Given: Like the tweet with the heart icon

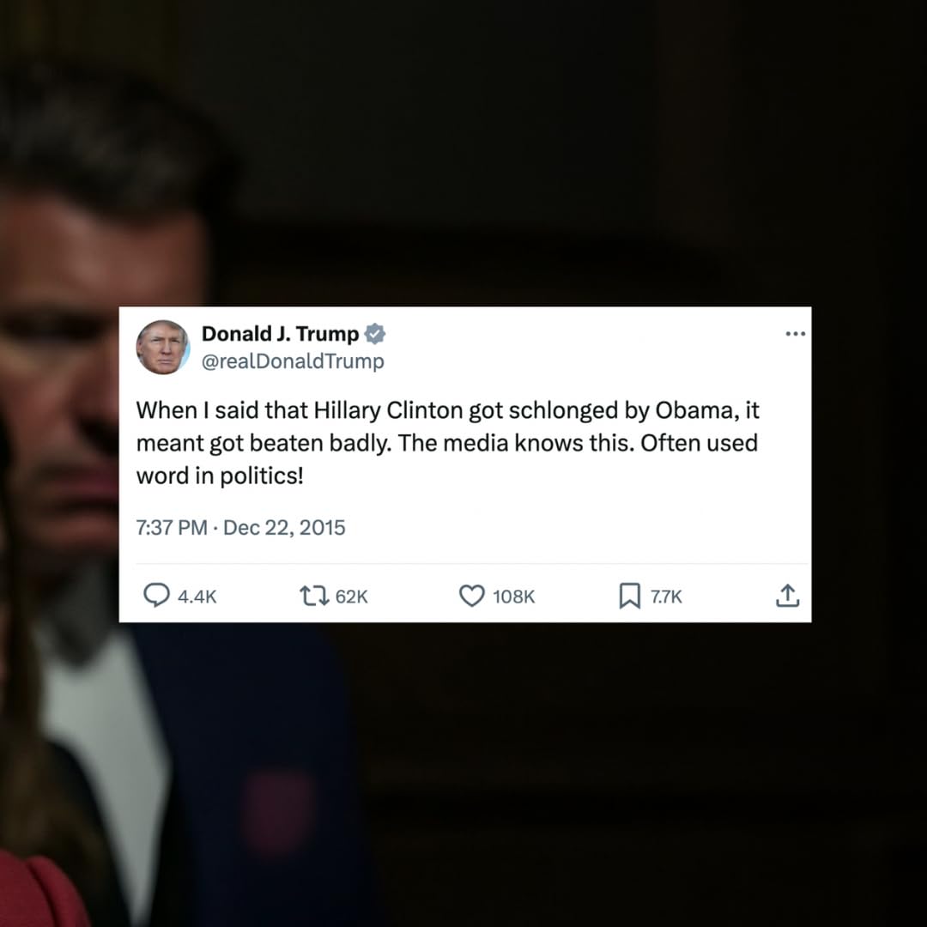Looking at the screenshot, I should 472,596.
